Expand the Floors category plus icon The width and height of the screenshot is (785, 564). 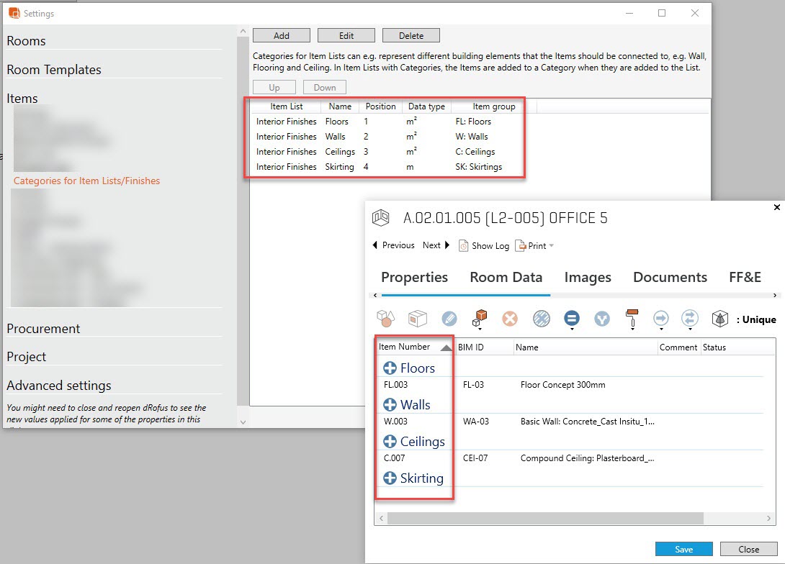(390, 368)
